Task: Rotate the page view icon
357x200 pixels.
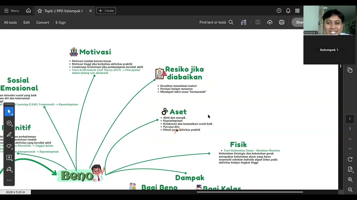Action: (350, 159)
